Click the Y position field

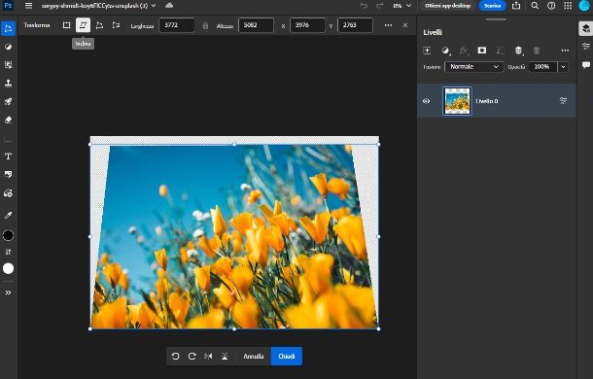355,25
